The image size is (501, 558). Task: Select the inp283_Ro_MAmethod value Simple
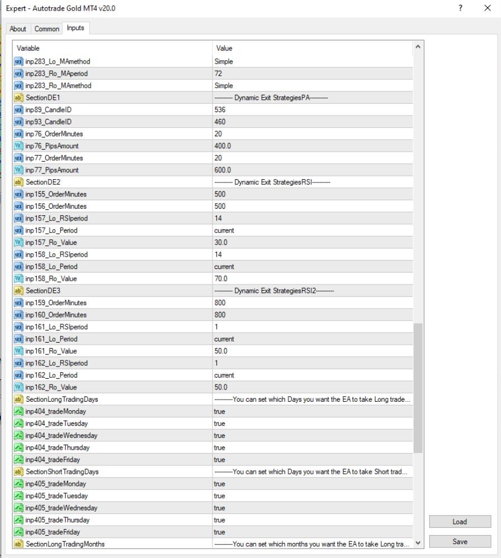click(x=224, y=86)
